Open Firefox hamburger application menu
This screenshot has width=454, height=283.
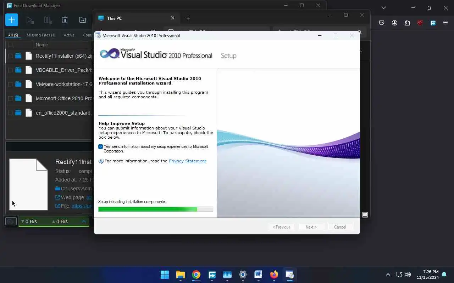click(x=445, y=23)
